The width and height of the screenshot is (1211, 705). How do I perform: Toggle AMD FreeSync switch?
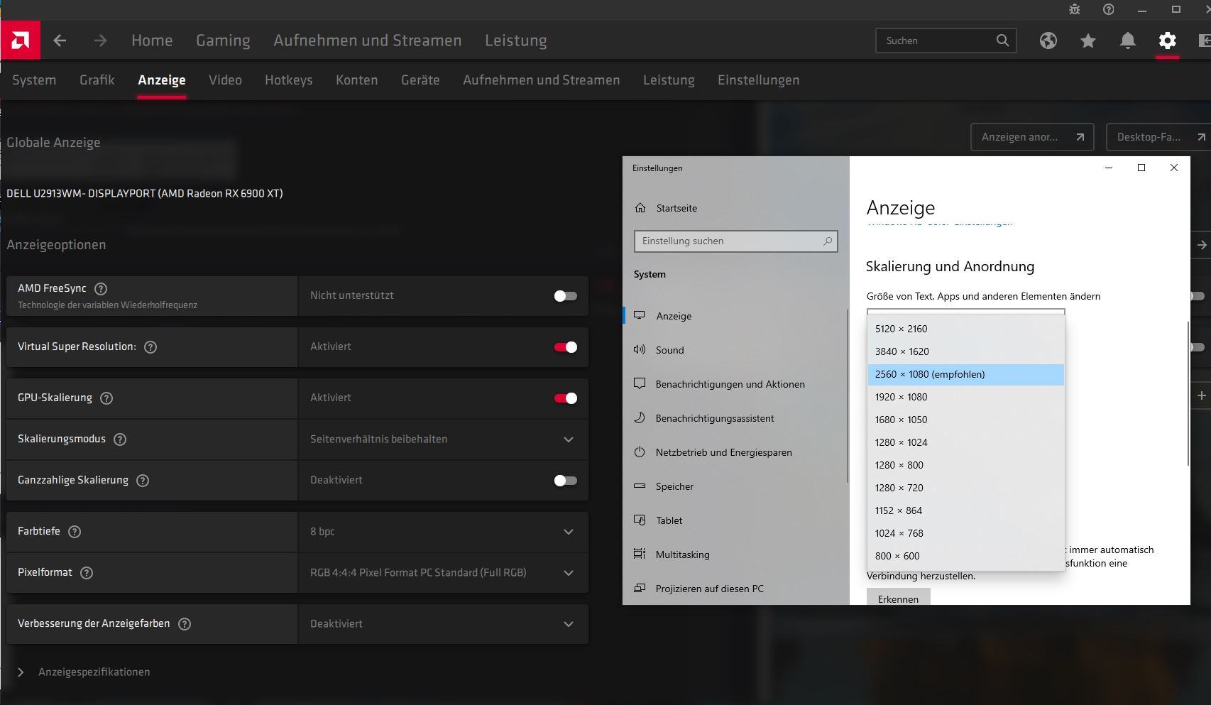[566, 296]
